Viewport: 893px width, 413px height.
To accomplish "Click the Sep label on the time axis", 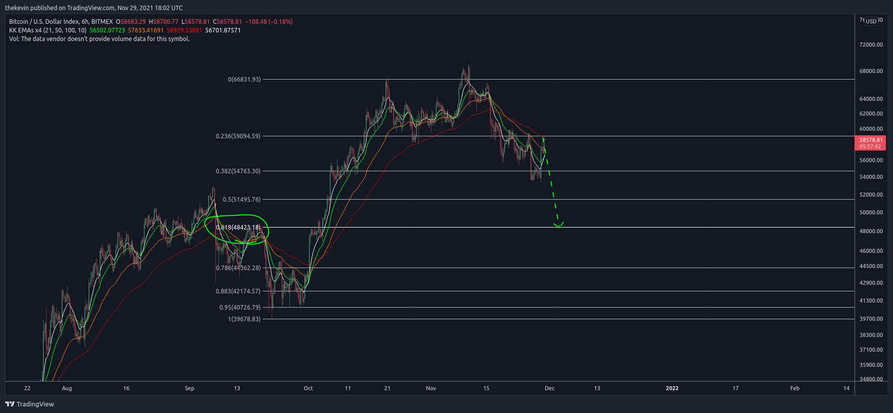I will [190, 388].
